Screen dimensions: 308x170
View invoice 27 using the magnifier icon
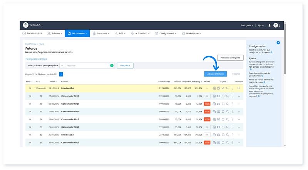228,96
